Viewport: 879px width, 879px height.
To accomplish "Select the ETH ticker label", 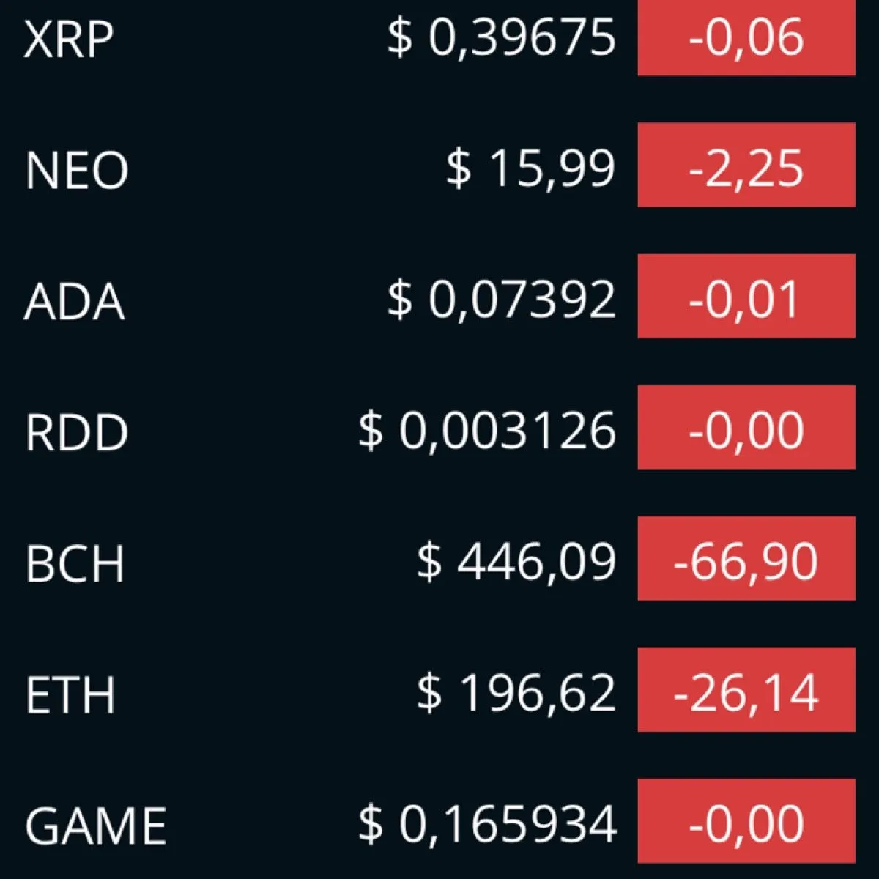I will (70, 694).
